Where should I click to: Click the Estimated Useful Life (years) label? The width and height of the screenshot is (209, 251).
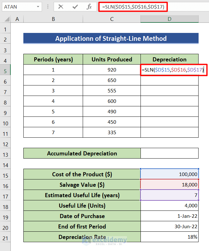(x=82, y=195)
